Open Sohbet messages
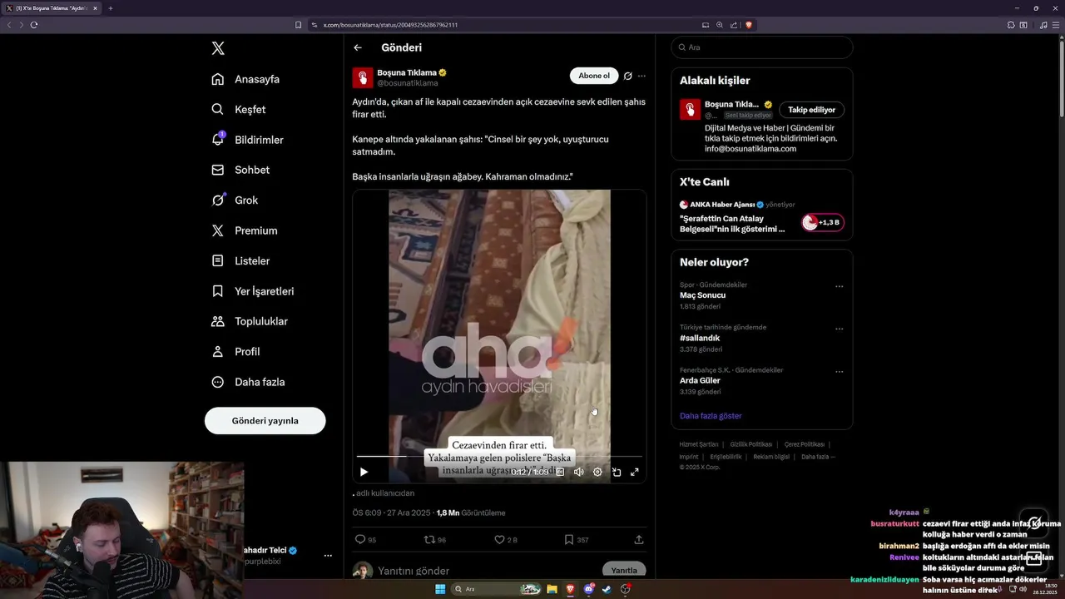This screenshot has height=599, width=1065. (x=240, y=170)
